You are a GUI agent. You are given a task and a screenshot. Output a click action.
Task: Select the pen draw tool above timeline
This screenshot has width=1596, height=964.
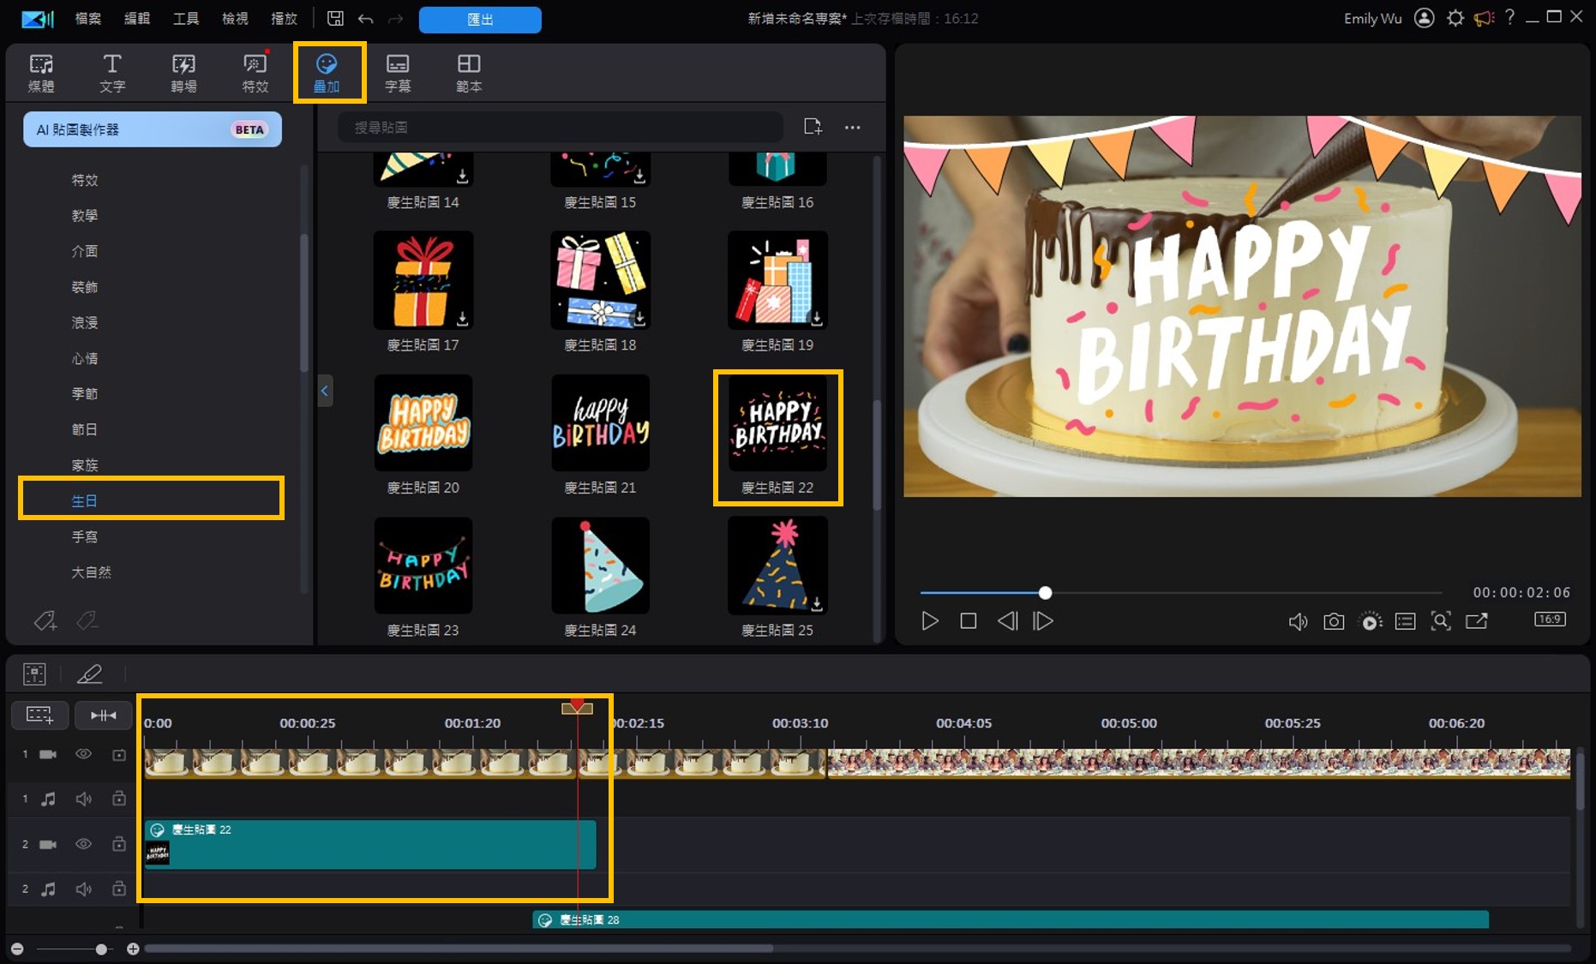coord(89,674)
